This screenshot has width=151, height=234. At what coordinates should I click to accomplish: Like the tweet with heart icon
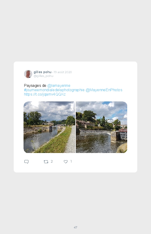(x=66, y=162)
